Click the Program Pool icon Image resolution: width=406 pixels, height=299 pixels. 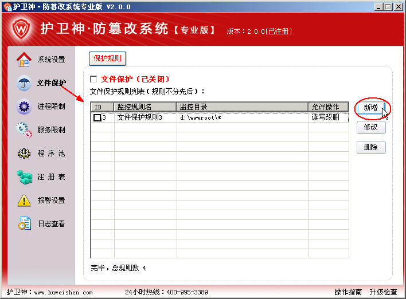[x=24, y=154]
